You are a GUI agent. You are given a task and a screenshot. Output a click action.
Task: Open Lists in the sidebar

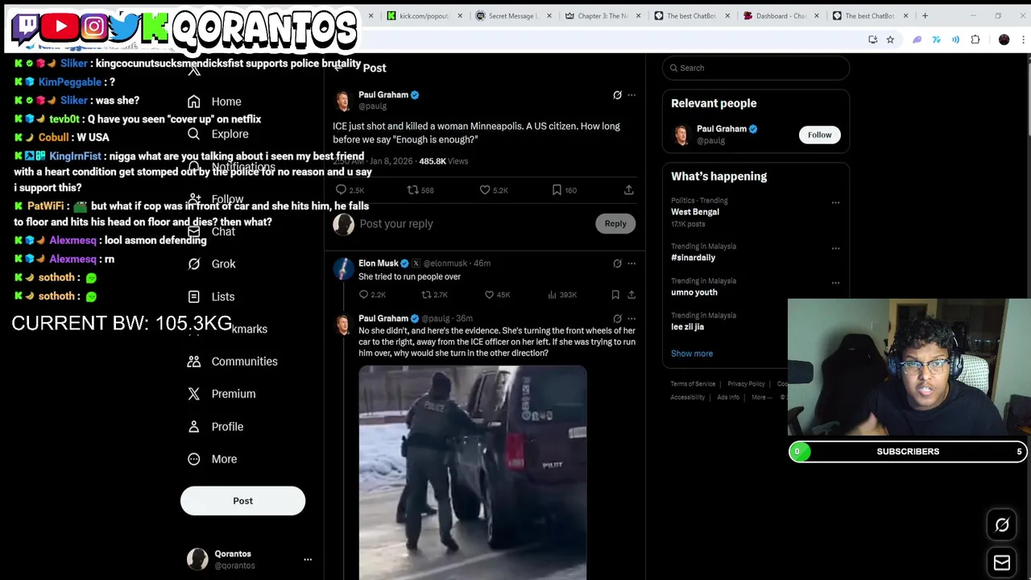[211, 296]
